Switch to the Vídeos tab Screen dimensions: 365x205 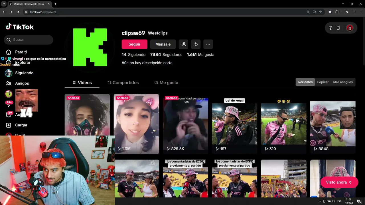click(82, 83)
